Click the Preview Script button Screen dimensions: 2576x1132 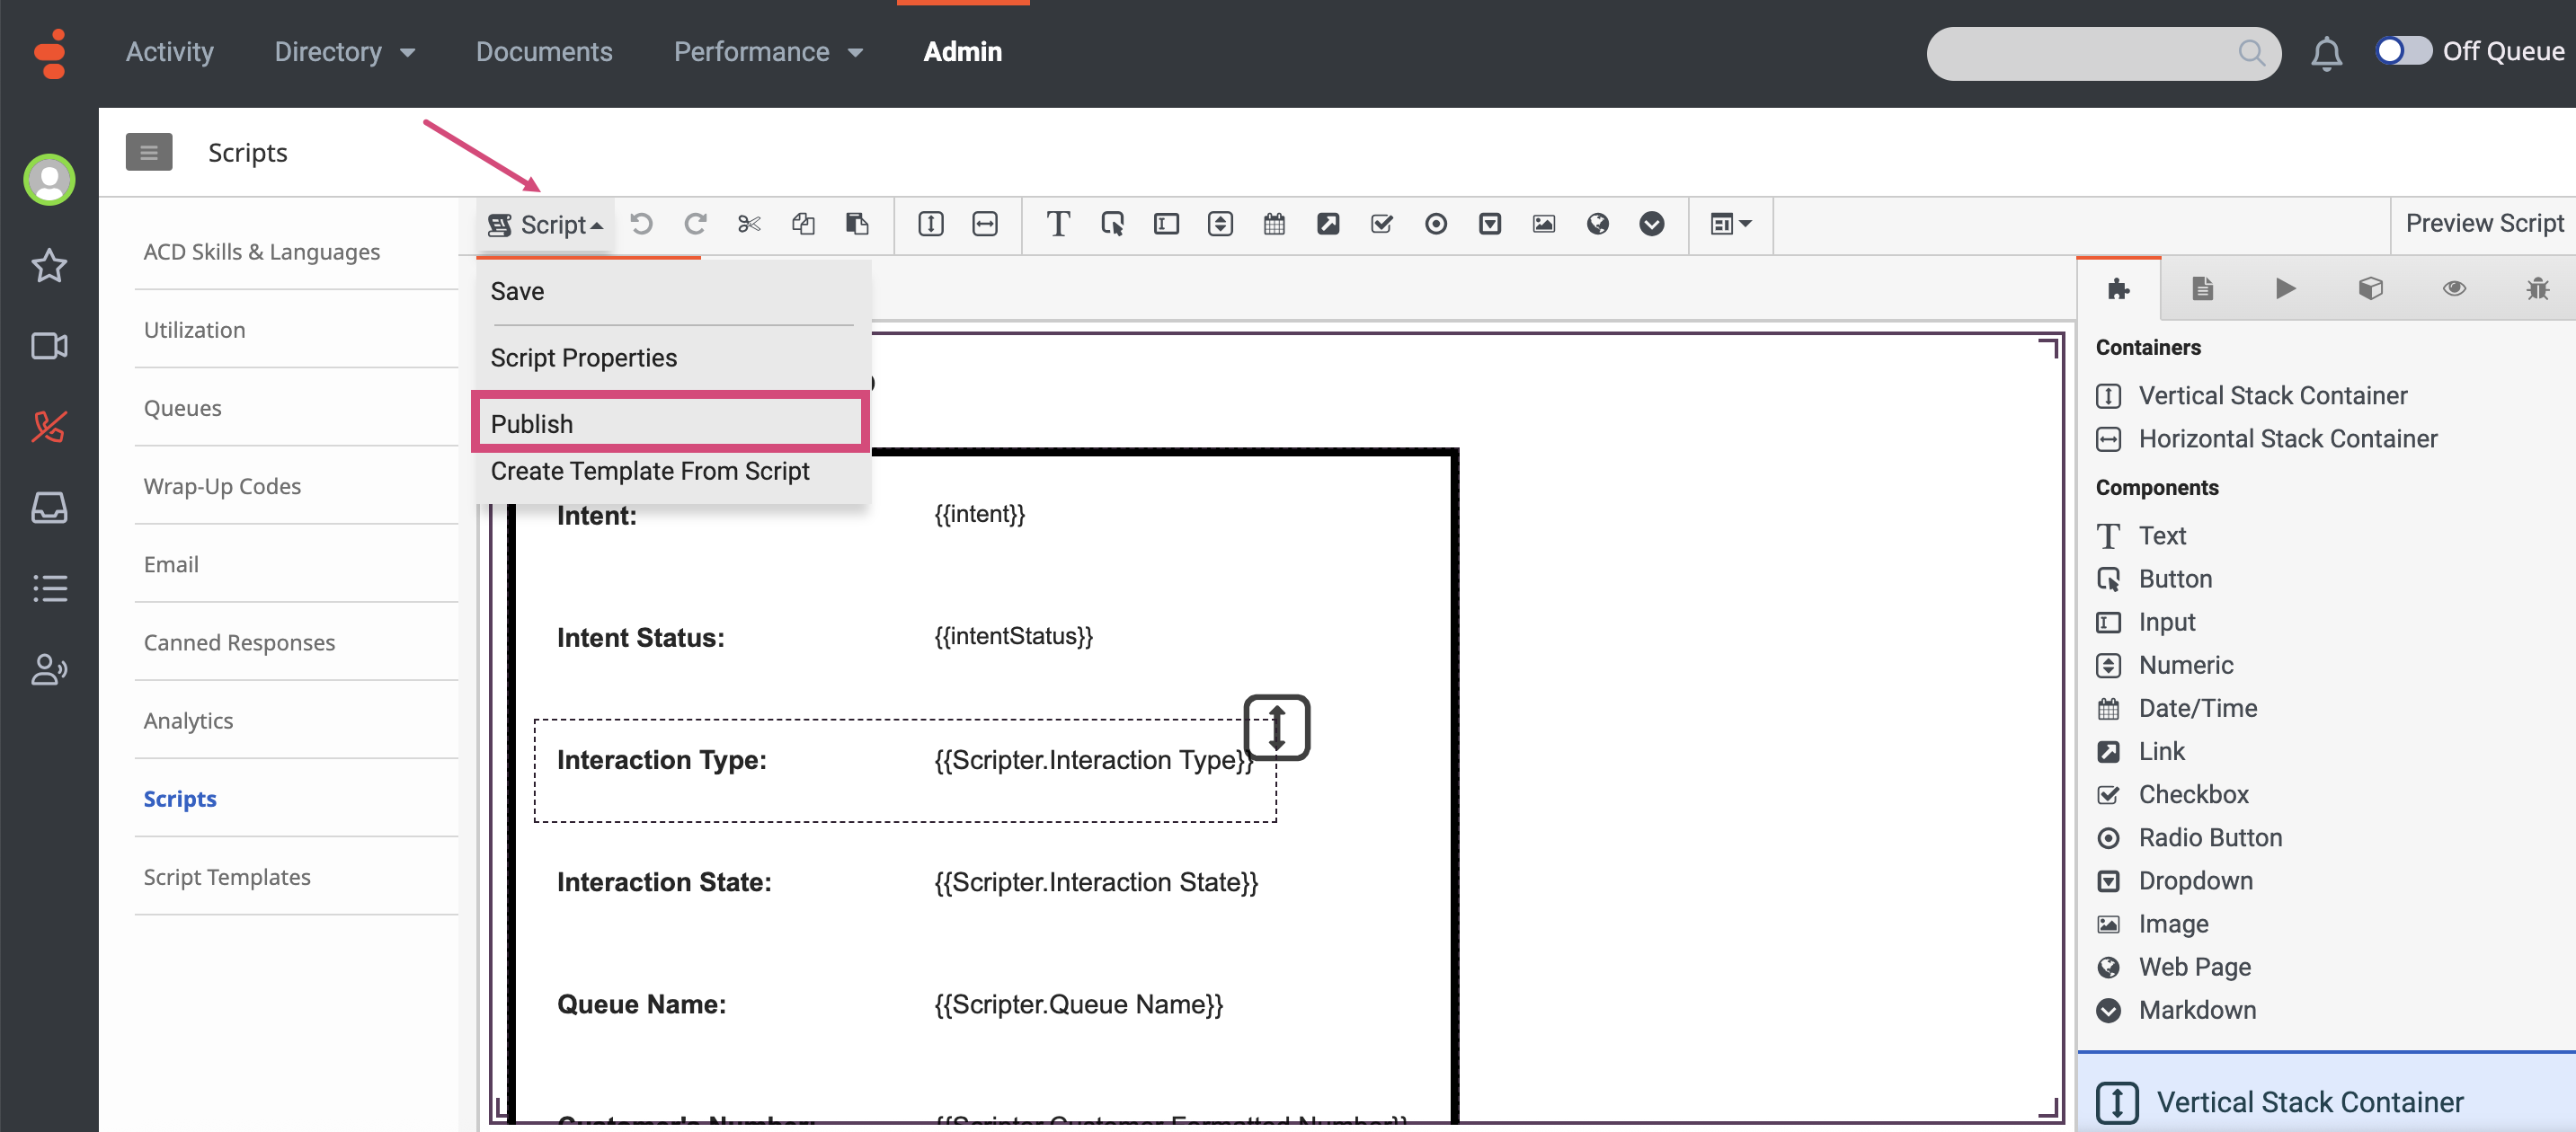(x=2484, y=223)
